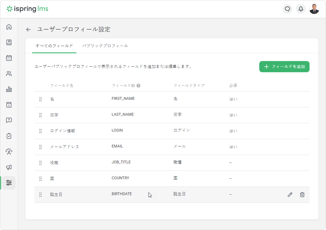Open the reports bar chart icon
This screenshot has width=326, height=230.
(x=9, y=89)
